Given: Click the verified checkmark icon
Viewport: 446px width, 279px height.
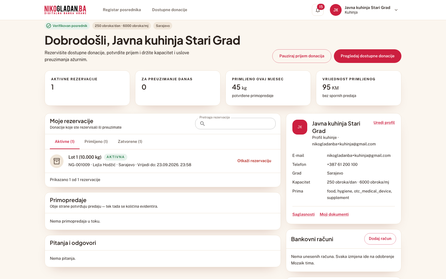Looking at the screenshot, I should (49, 26).
